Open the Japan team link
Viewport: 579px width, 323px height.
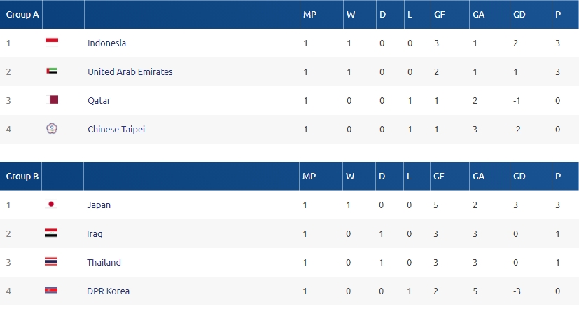click(x=99, y=205)
